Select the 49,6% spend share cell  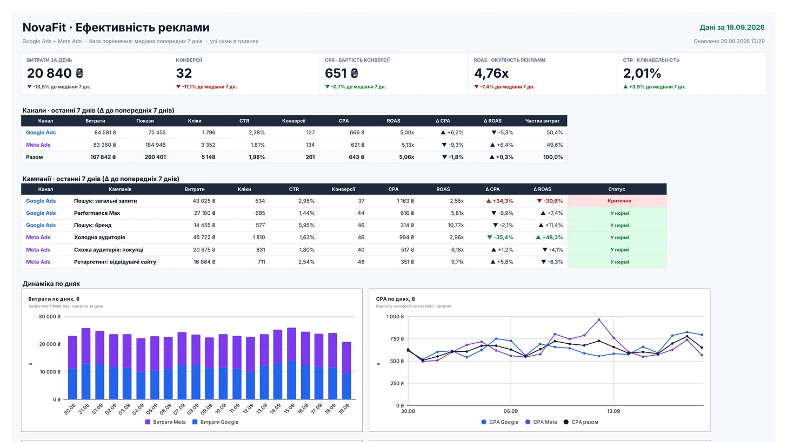(555, 145)
